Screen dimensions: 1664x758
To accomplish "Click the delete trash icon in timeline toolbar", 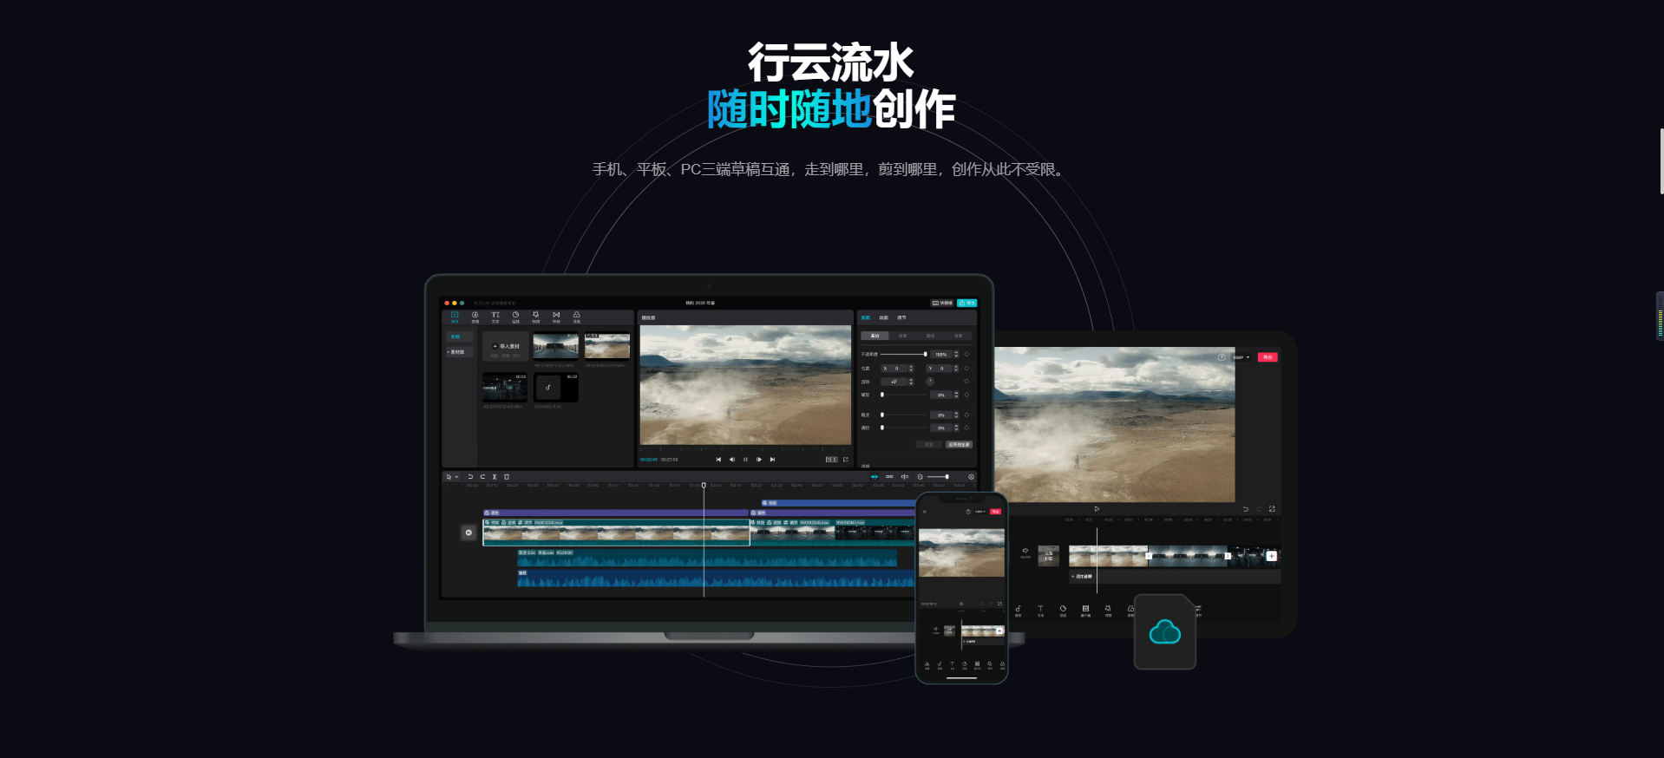I will pyautogui.click(x=507, y=477).
